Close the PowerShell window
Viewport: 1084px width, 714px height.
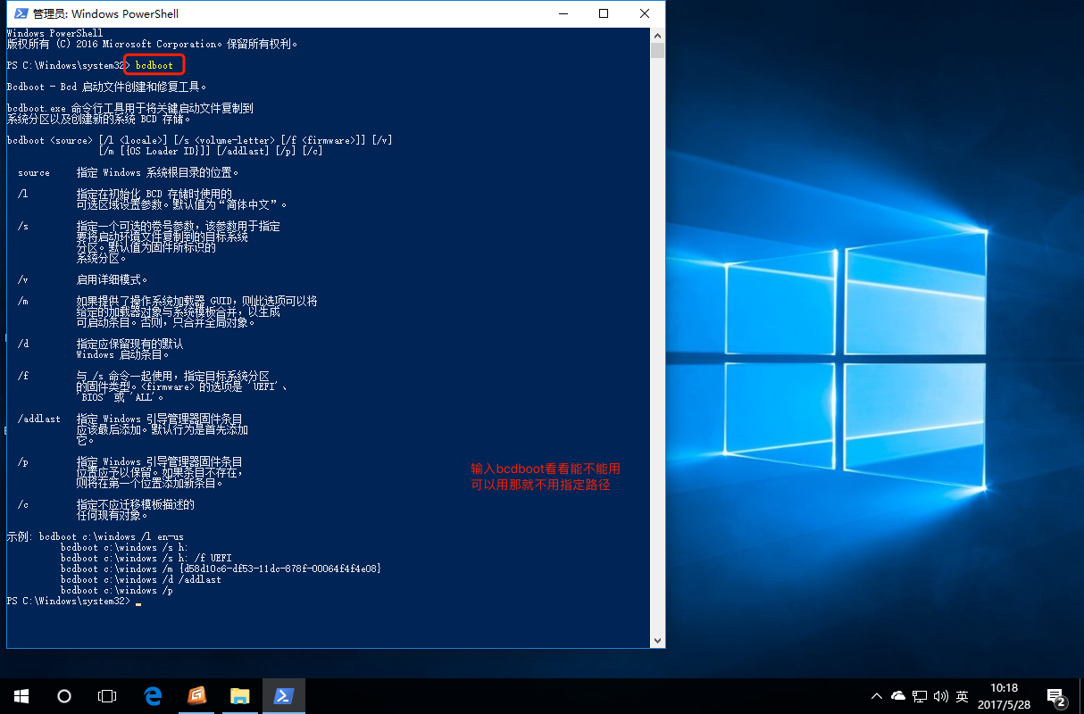click(x=645, y=13)
